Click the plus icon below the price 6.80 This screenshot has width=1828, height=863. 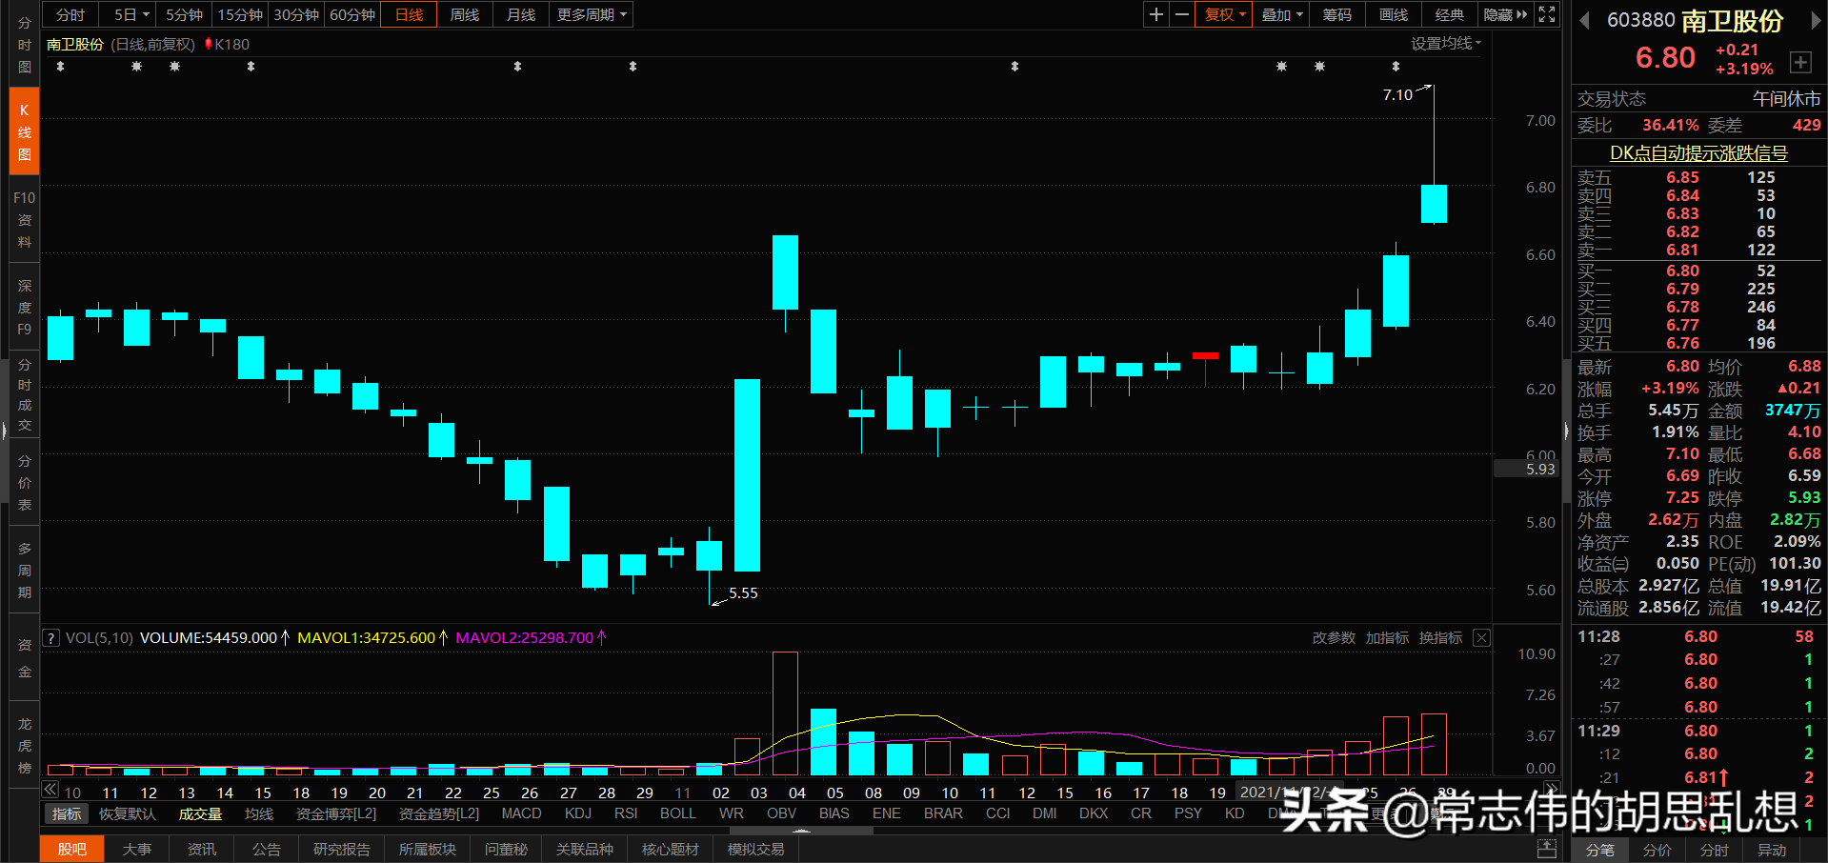coord(1801,62)
